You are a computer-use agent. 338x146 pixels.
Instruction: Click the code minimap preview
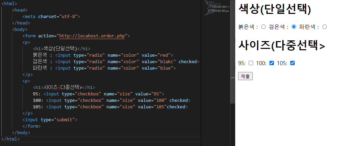point(217,7)
